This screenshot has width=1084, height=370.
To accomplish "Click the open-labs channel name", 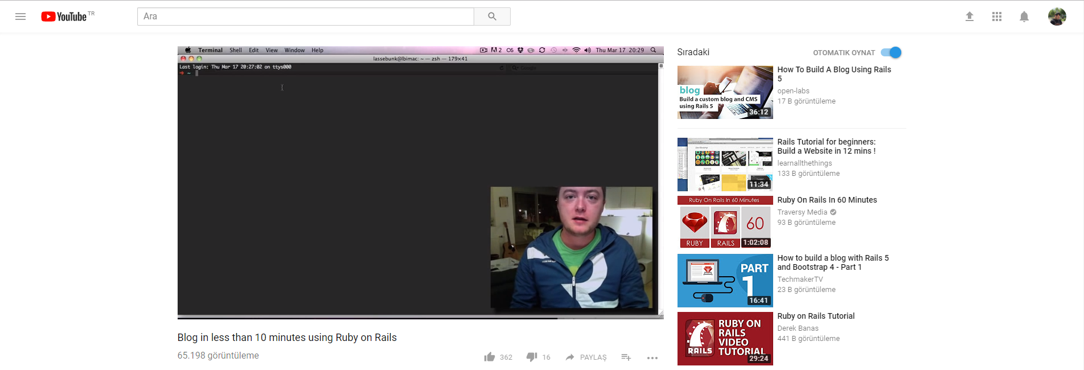I will pyautogui.click(x=793, y=91).
